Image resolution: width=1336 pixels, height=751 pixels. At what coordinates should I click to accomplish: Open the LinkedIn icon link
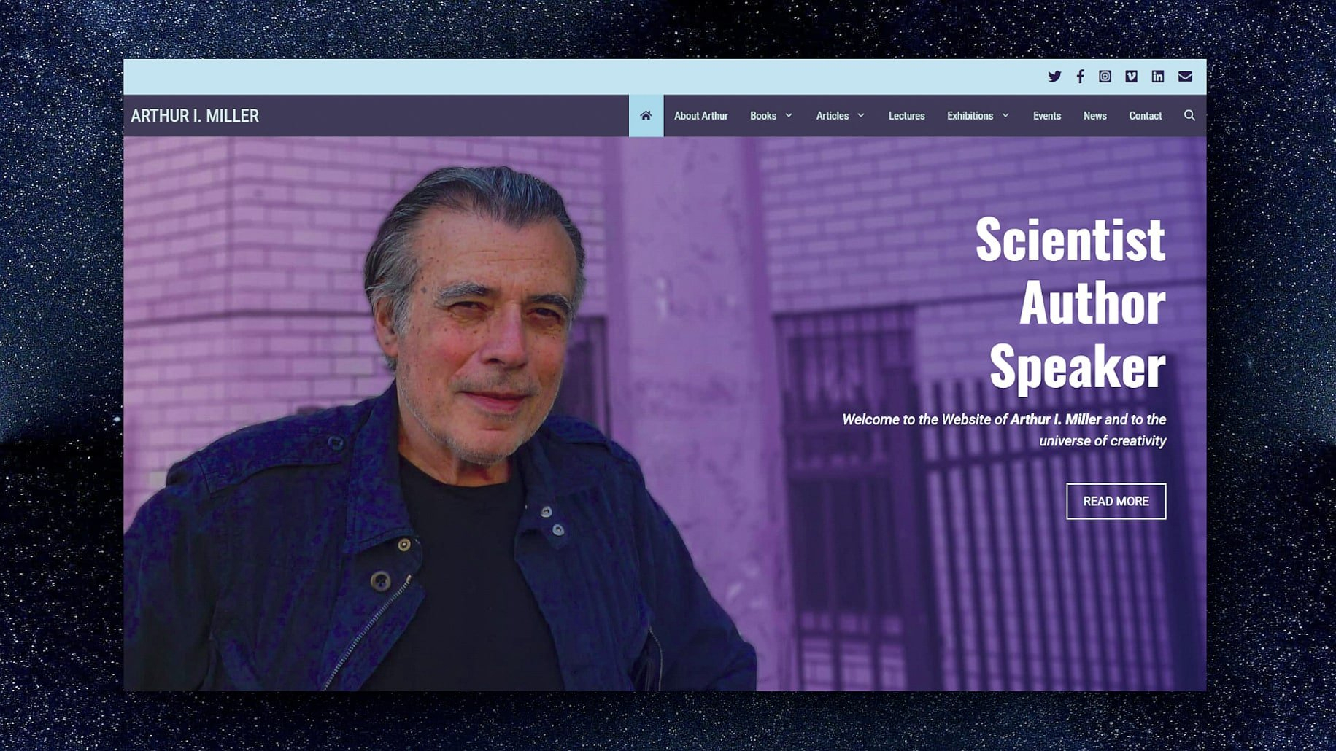pos(1157,77)
